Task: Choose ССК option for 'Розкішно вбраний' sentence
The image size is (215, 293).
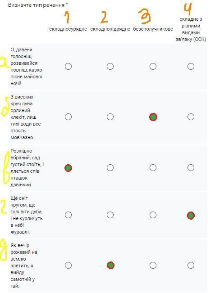Action: click(x=191, y=167)
